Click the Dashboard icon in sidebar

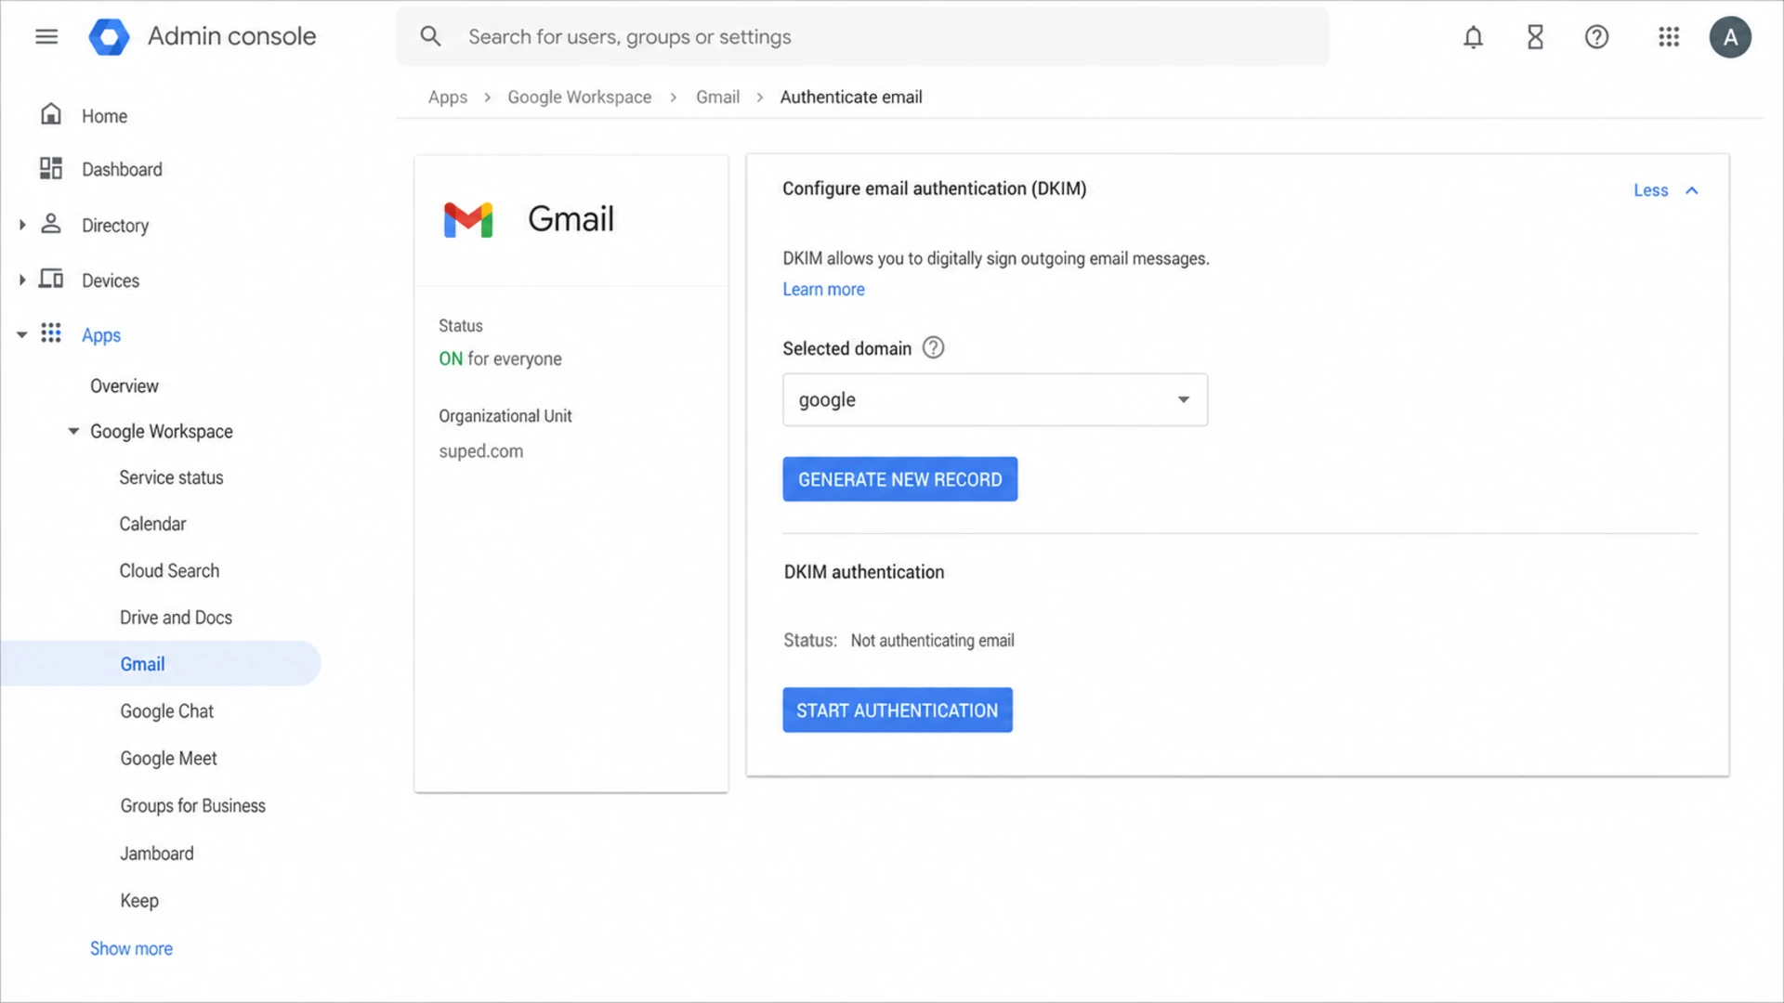(x=51, y=168)
